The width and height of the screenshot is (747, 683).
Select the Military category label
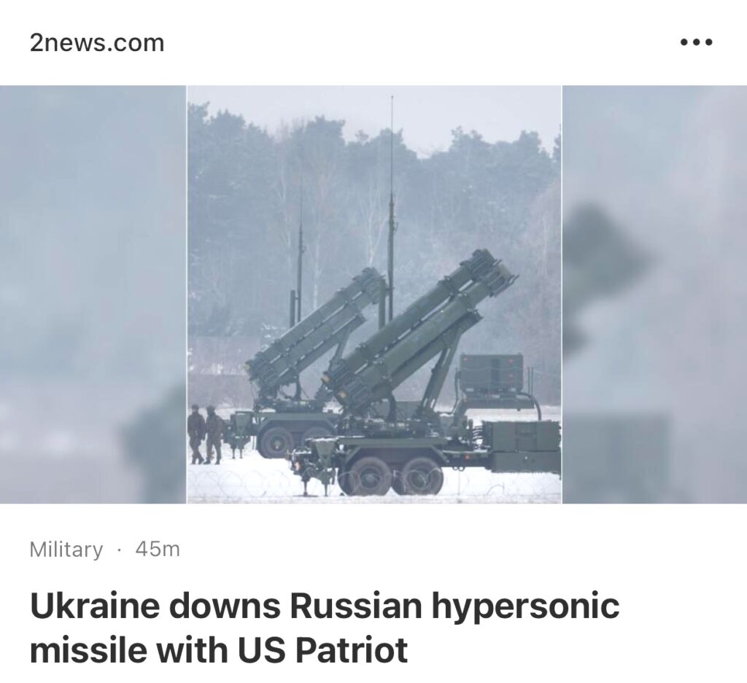[66, 550]
